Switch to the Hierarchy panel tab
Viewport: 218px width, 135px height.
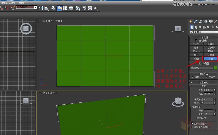[x=201, y=21]
